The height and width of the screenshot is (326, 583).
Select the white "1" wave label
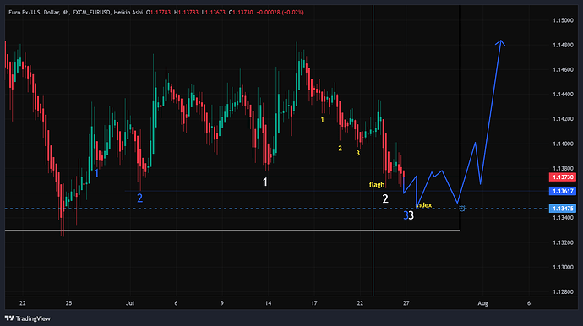(x=265, y=182)
